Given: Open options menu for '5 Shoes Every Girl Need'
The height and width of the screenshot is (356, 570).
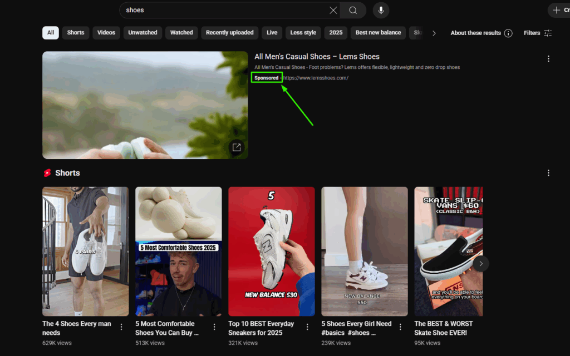Looking at the screenshot, I should click(401, 327).
